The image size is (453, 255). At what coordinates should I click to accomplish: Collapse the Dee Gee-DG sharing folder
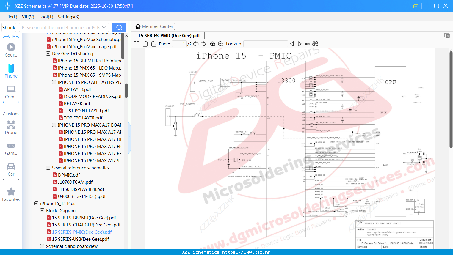point(48,54)
